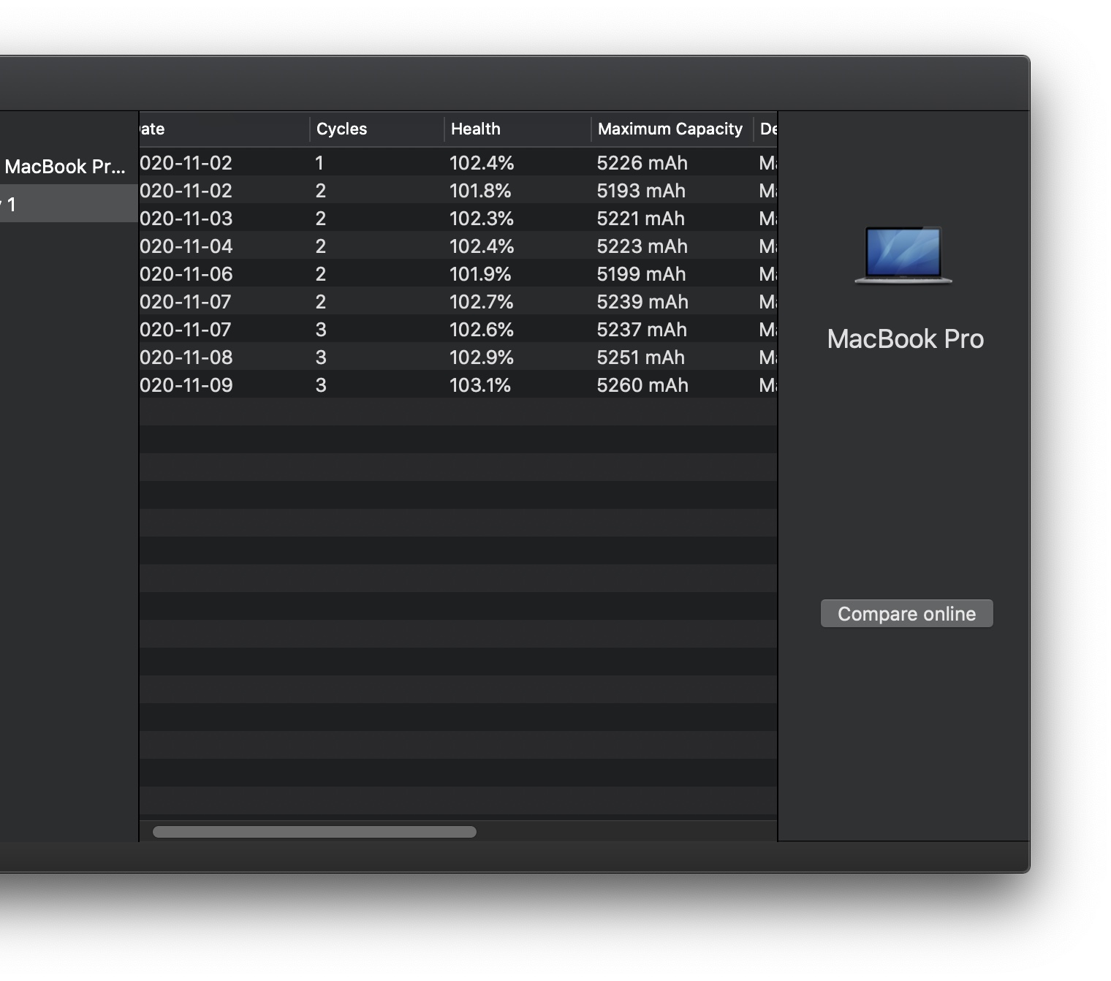Select the MacBook Pro laptop icon
The image size is (1111, 981).
[903, 254]
